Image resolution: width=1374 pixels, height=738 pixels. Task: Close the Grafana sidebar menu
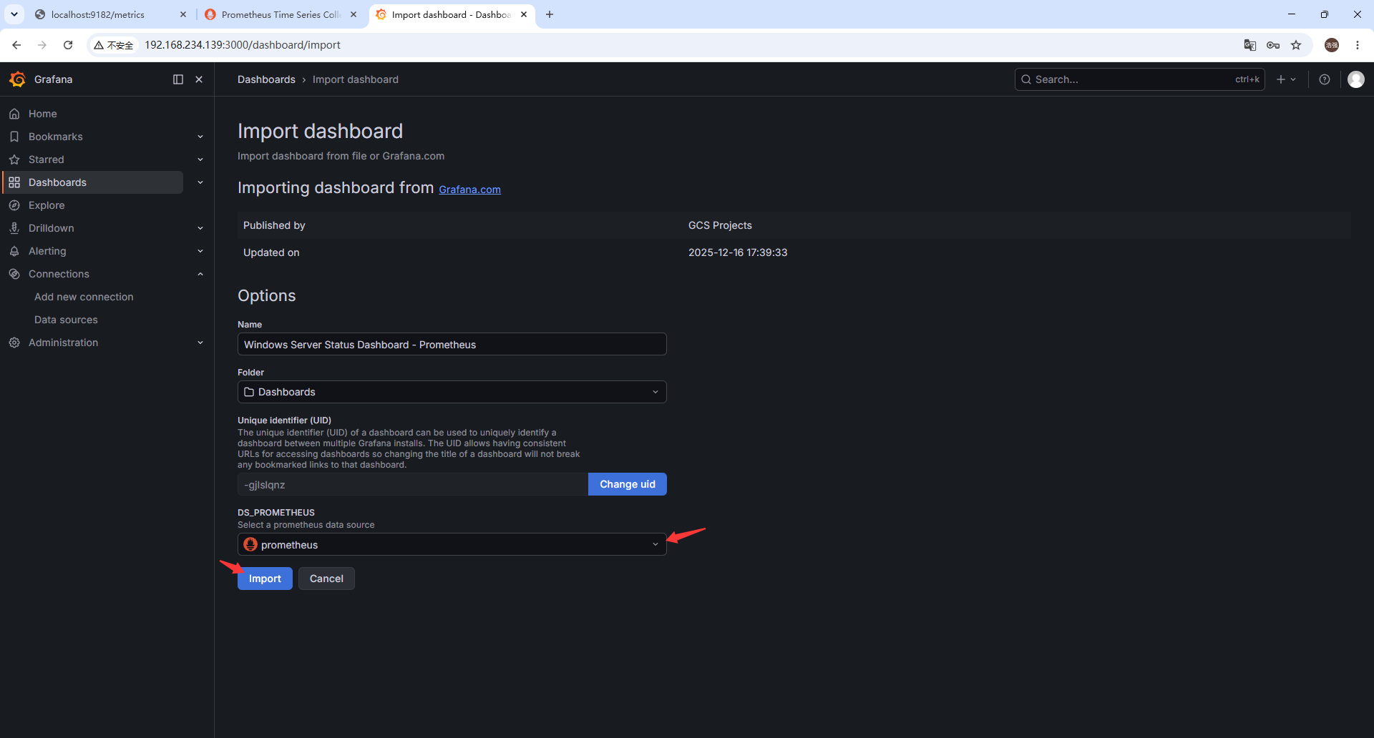click(x=199, y=79)
